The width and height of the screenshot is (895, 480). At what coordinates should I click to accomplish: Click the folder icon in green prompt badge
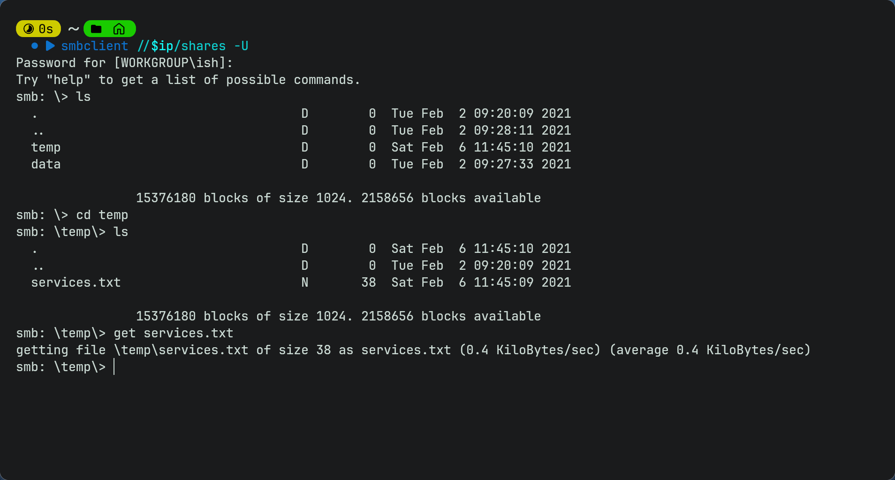click(x=96, y=29)
